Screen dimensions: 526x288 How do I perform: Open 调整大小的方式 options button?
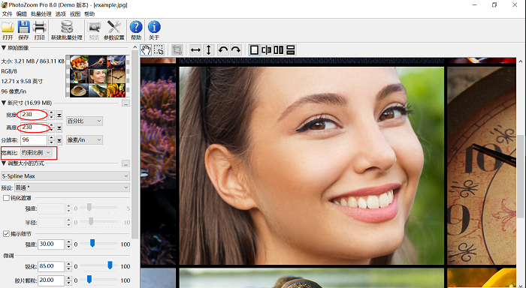pos(125,163)
